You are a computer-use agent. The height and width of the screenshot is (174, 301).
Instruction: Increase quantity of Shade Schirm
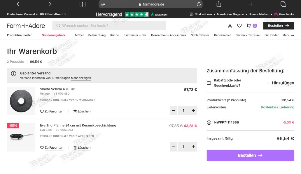click(x=193, y=110)
